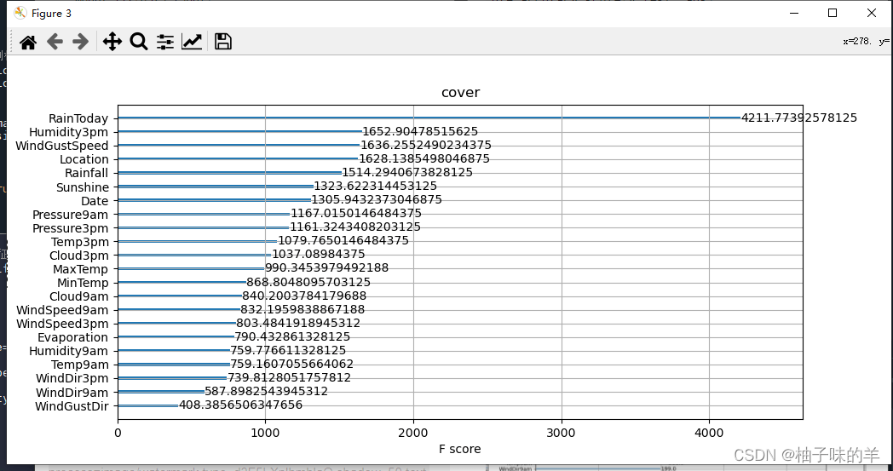Click the RainToday bar in chart
This screenshot has height=471, width=893.
426,118
